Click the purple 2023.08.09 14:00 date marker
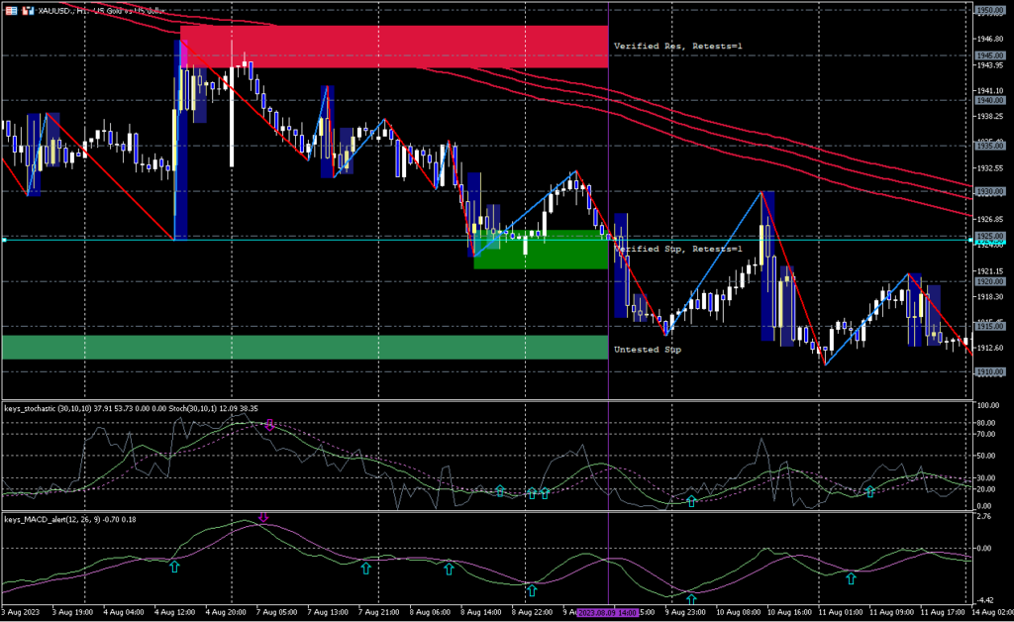1014x622 pixels. tap(608, 614)
